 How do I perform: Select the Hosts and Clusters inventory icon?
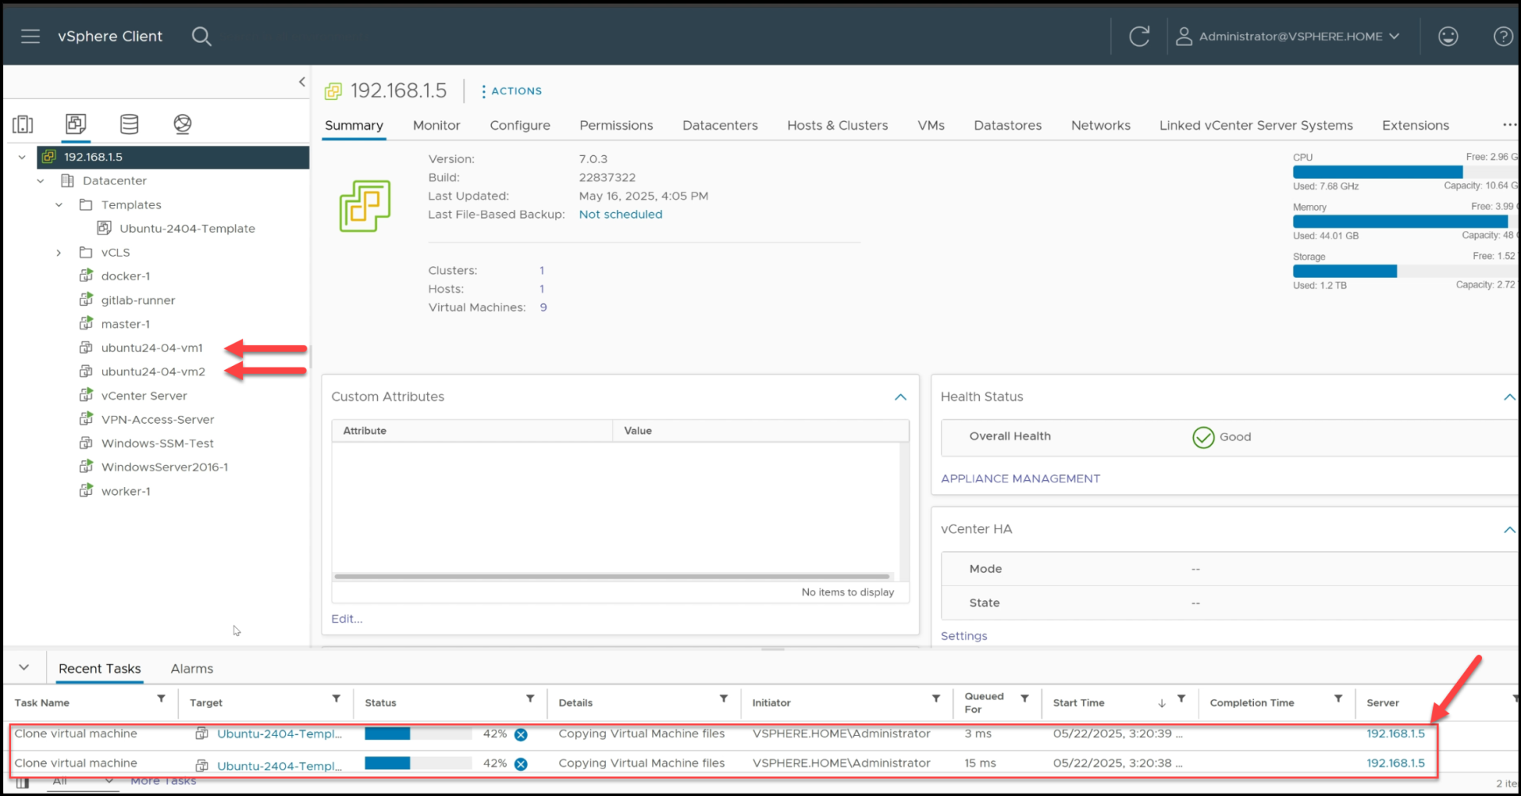coord(23,124)
